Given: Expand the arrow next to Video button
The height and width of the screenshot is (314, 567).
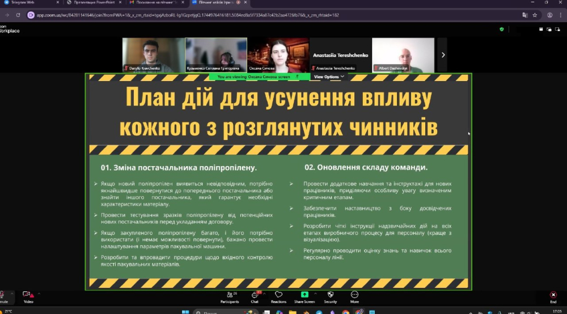Looking at the screenshot, I should pyautogui.click(x=39, y=294).
